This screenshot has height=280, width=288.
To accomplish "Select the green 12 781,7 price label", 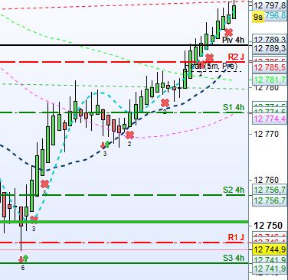I will (270, 80).
